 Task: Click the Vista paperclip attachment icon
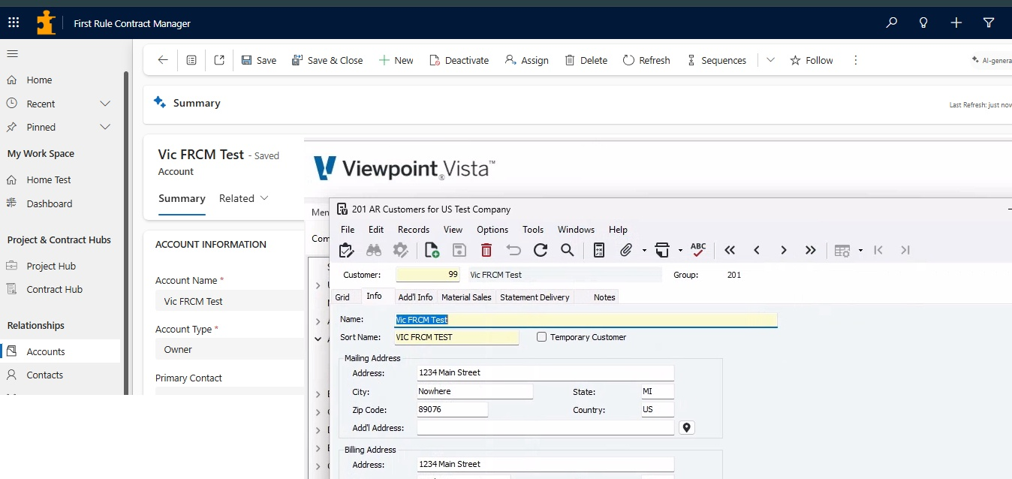626,250
